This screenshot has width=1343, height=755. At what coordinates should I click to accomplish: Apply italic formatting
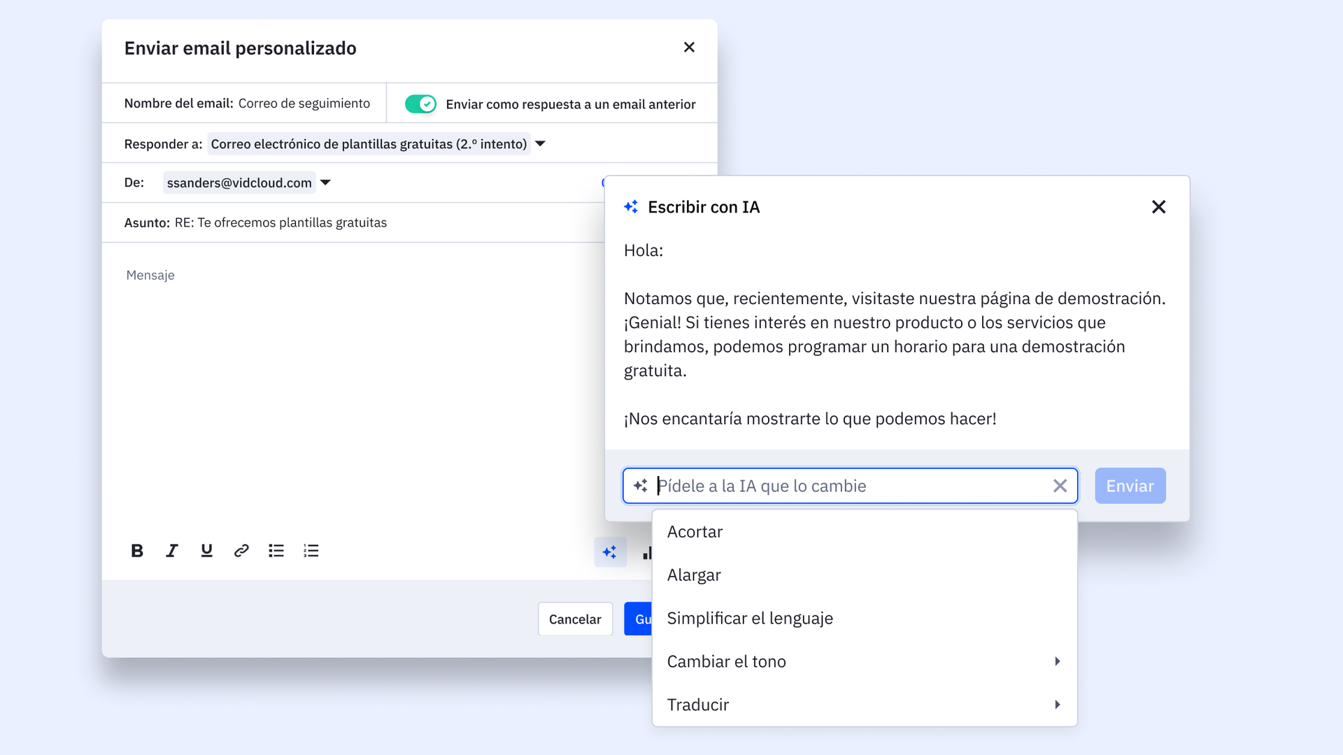point(172,551)
